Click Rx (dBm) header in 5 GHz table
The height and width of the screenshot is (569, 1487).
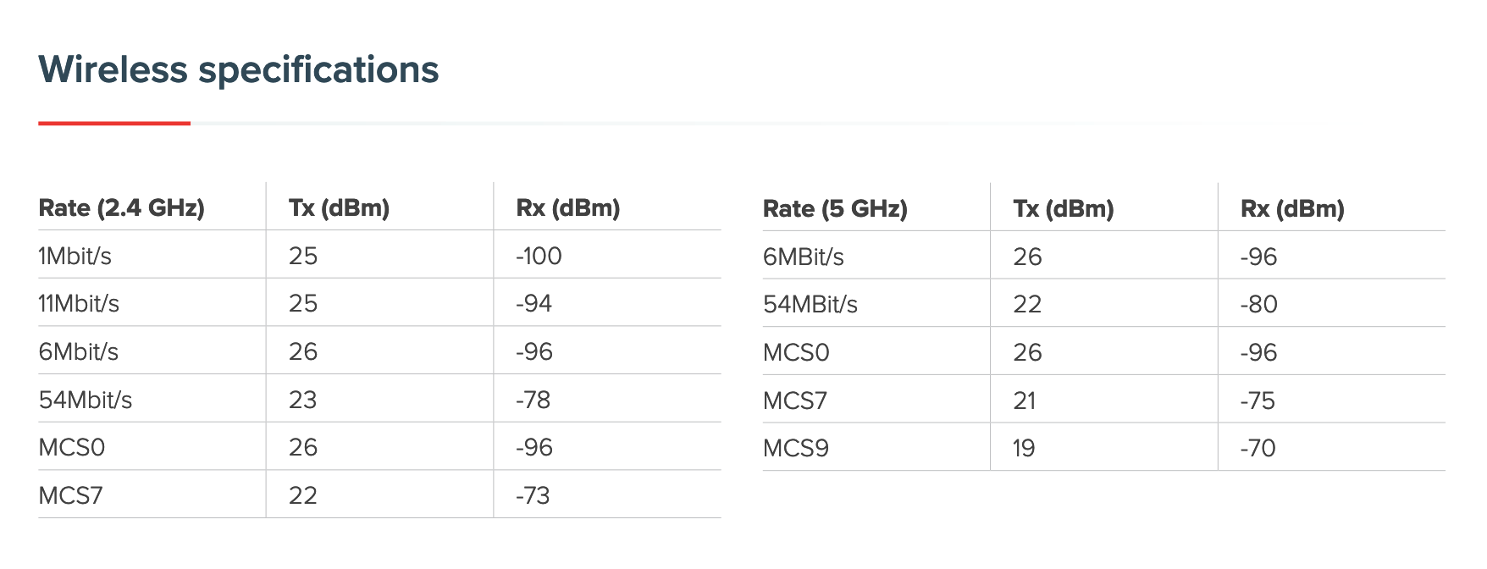1292,209
